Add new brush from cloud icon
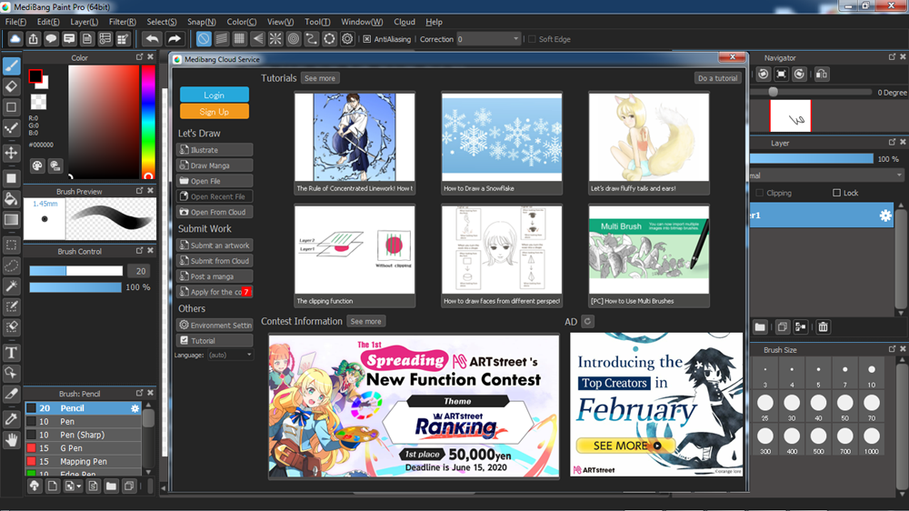Viewport: 909px width, 511px height. [35, 486]
